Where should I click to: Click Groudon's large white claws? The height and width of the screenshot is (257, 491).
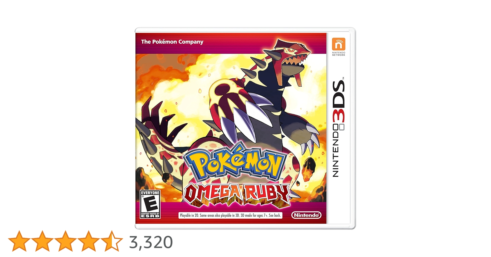click(x=242, y=118)
